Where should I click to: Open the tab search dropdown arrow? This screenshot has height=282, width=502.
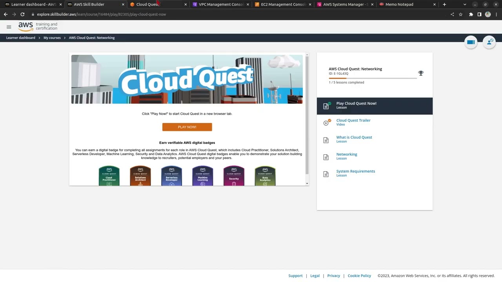coord(465,4)
